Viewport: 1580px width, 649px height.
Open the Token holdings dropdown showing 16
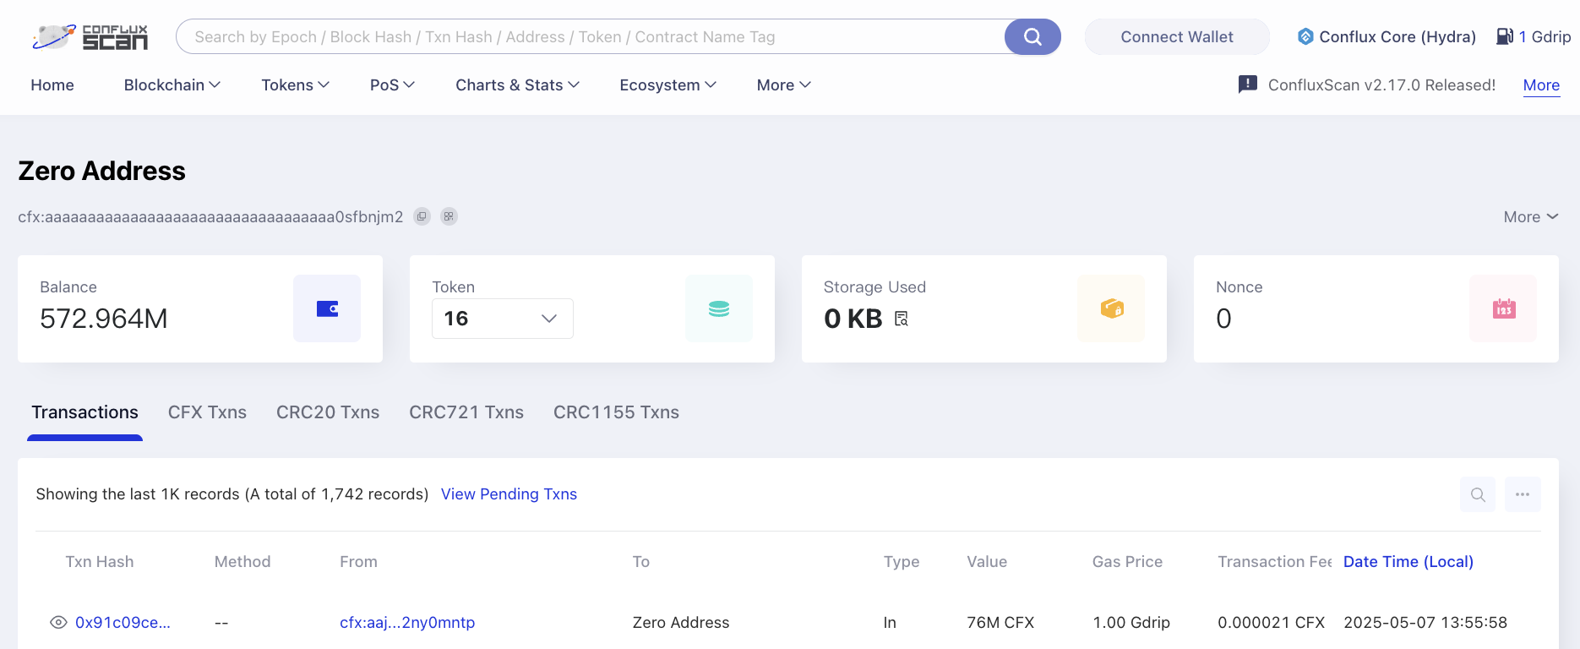[x=503, y=319]
